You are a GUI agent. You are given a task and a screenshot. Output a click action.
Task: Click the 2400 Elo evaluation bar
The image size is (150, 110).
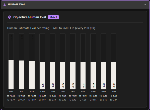(103, 61)
